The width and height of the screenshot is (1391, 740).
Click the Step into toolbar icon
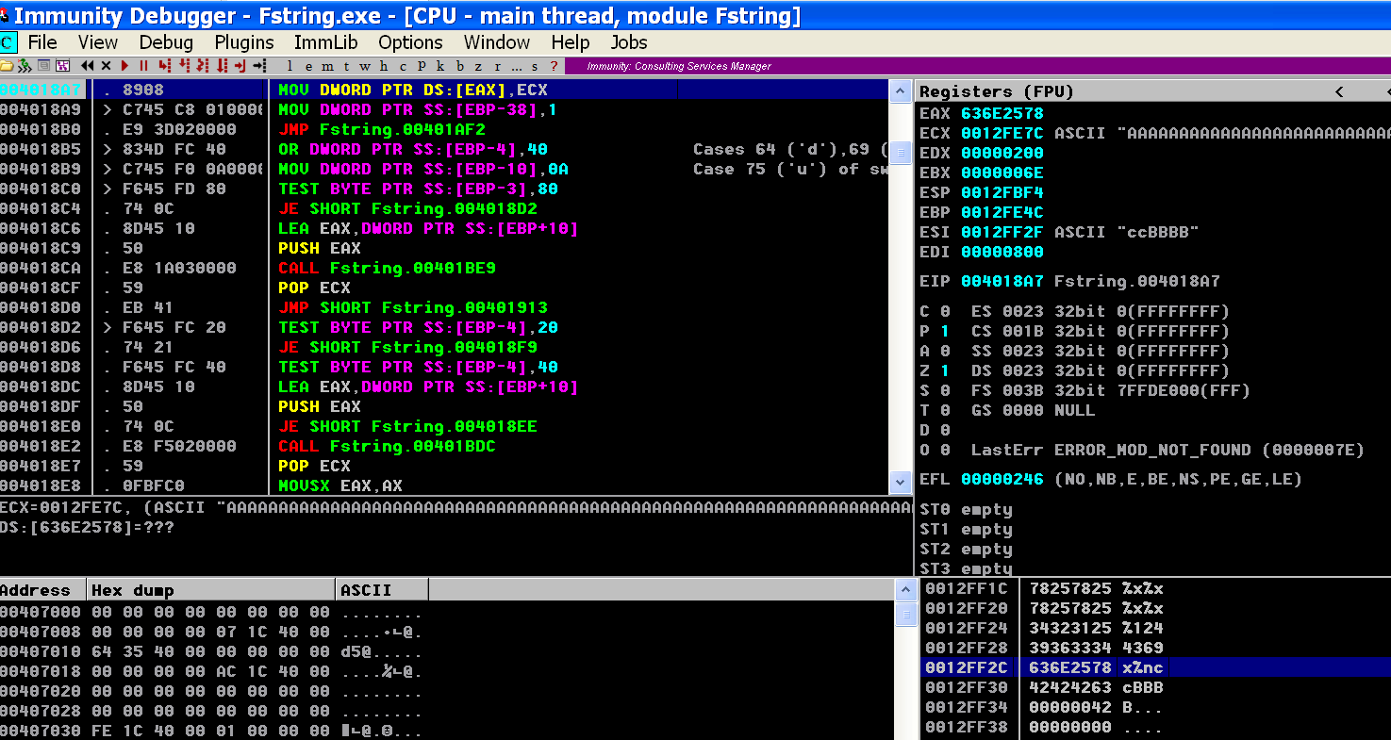[165, 66]
